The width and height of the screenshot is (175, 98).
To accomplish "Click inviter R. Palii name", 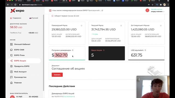I will coord(19,97).
